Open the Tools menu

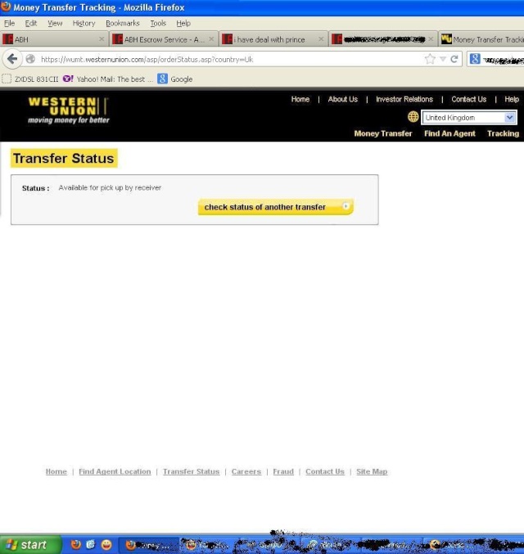pyautogui.click(x=158, y=23)
